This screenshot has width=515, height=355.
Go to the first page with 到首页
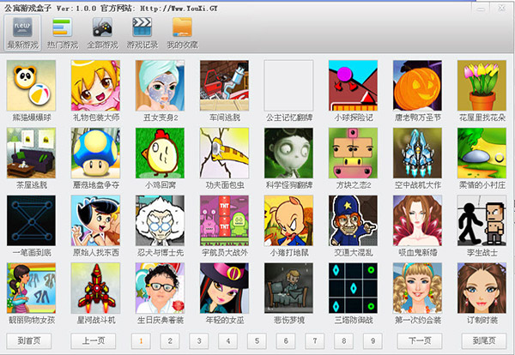(29, 341)
